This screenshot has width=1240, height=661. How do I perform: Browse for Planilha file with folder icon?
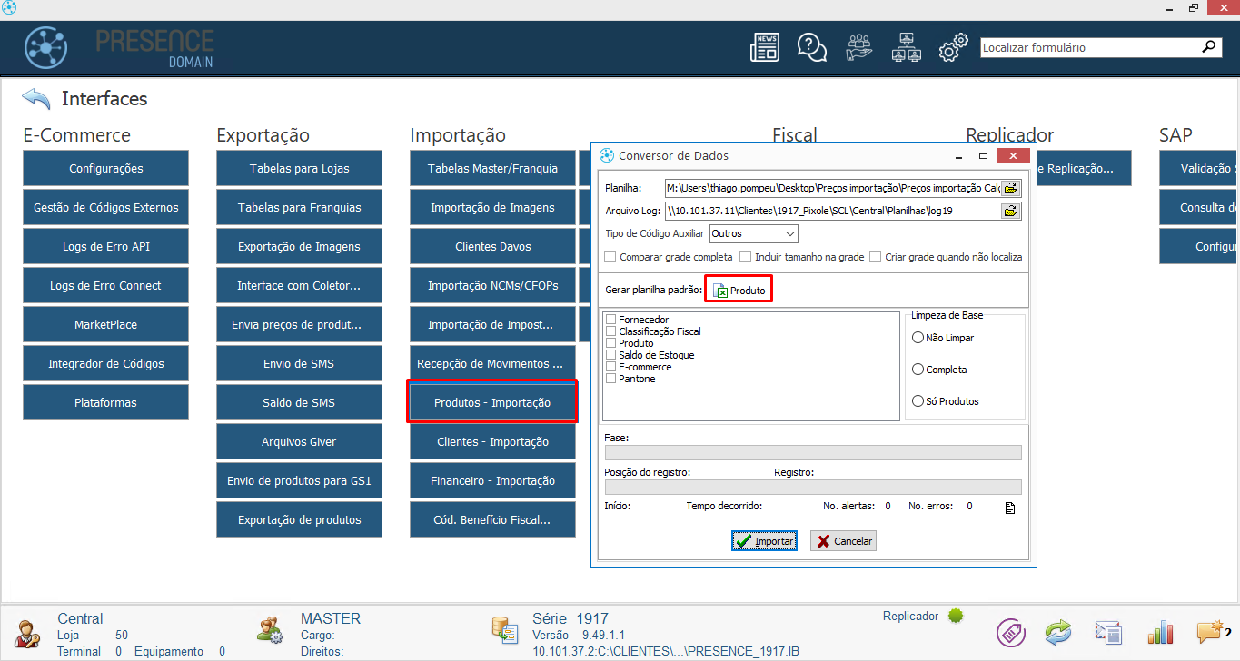tap(1010, 188)
